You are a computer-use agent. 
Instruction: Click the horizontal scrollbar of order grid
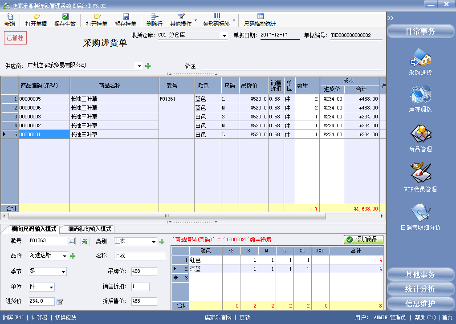click(x=167, y=216)
